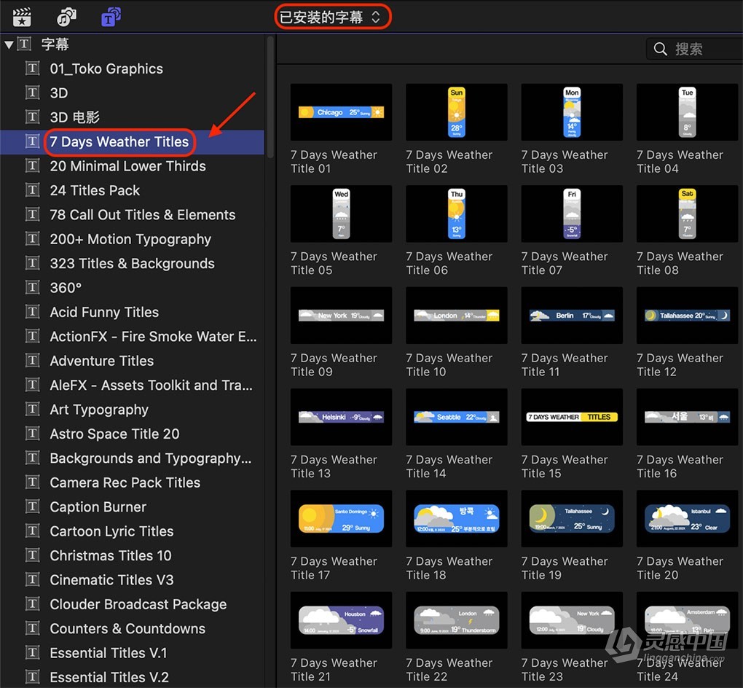Click the magnifier icon in search field
Viewport: 743px width, 688px height.
(660, 48)
